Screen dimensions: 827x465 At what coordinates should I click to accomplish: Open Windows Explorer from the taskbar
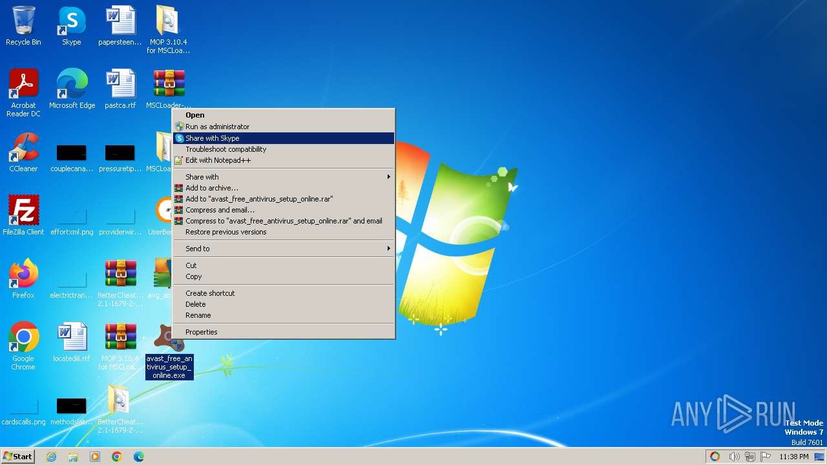click(x=73, y=457)
